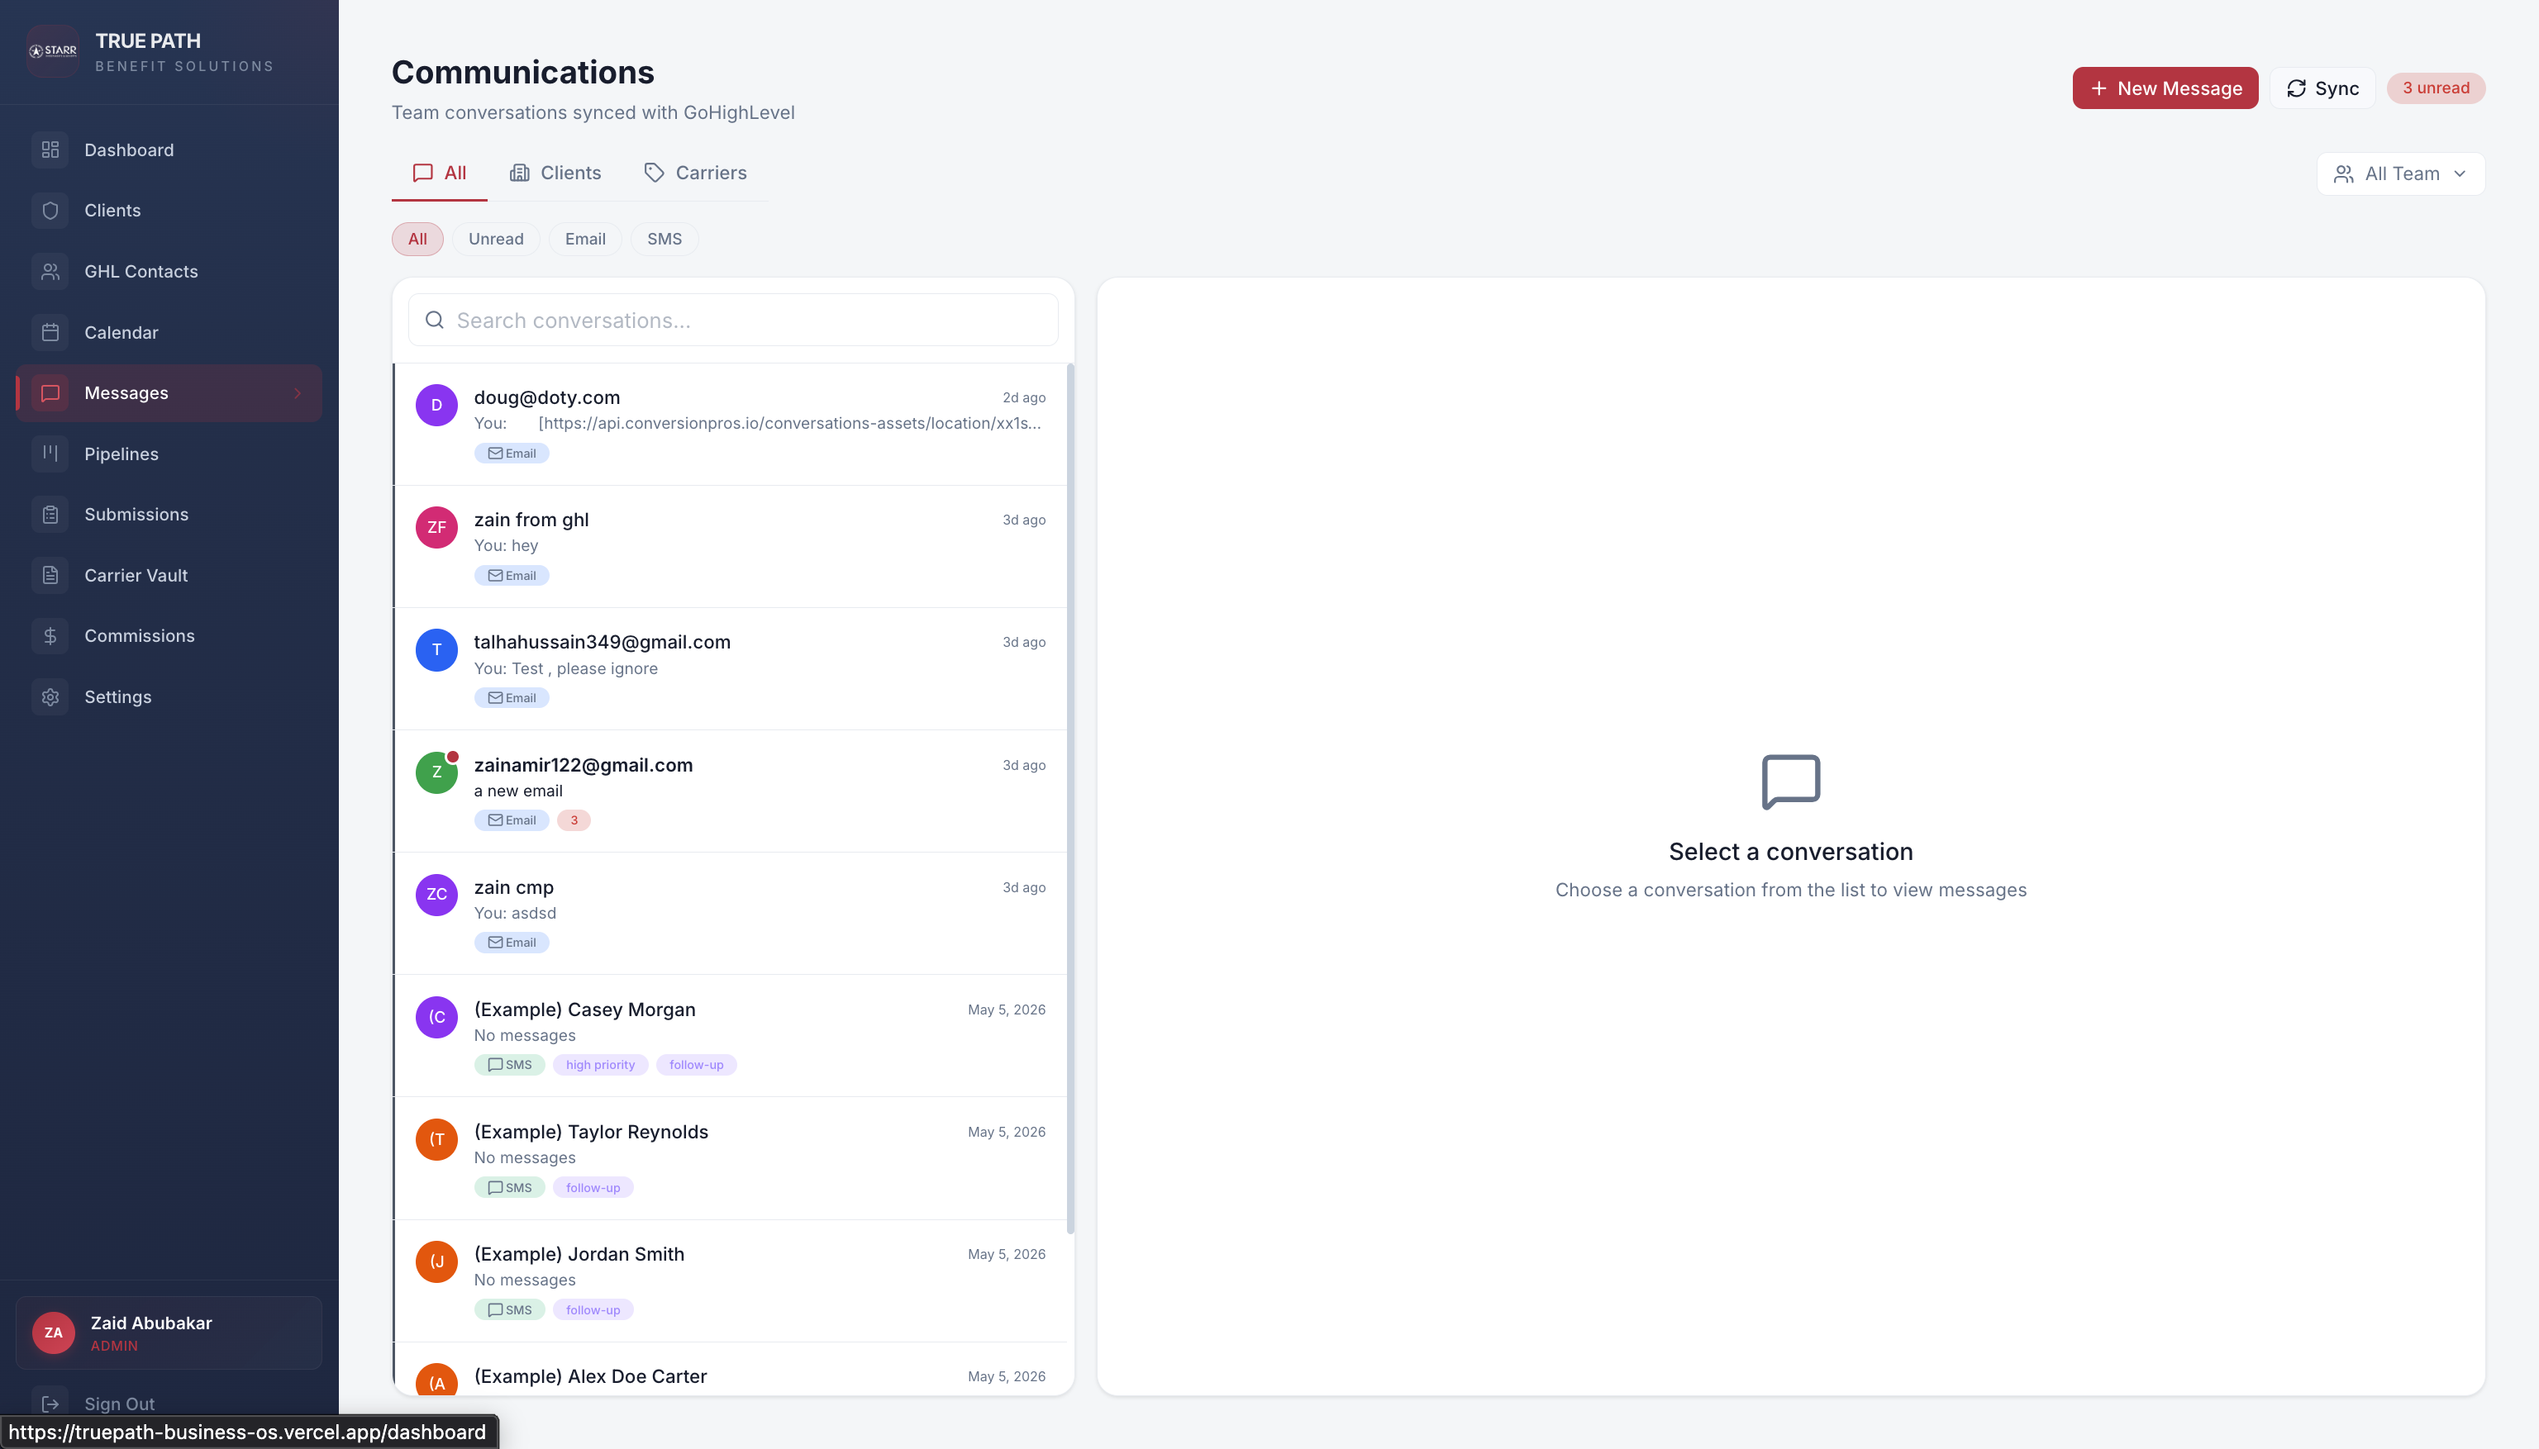Switch to the Carriers tab
Viewport: 2539px width, 1449px height.
tap(695, 173)
